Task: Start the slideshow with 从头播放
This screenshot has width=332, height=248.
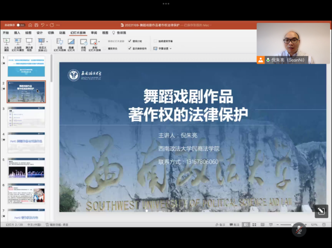Action: (x=7, y=44)
